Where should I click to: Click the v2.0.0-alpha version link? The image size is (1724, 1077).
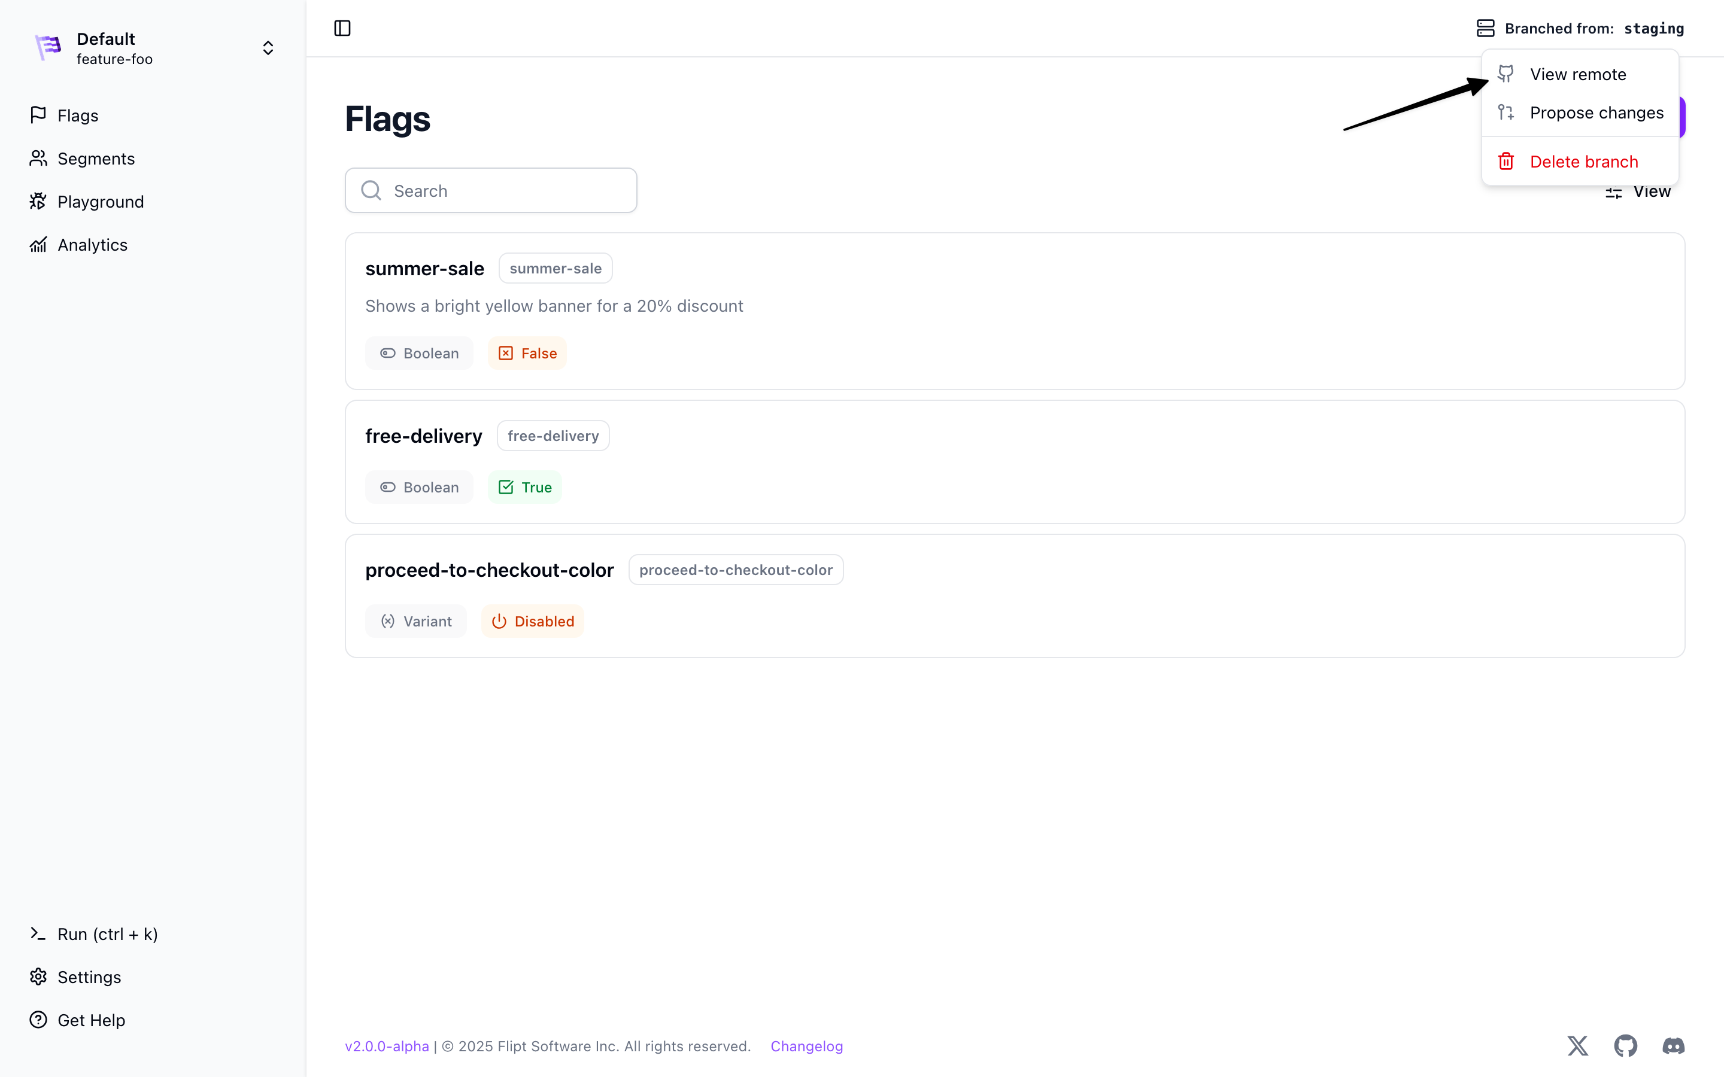pos(387,1046)
